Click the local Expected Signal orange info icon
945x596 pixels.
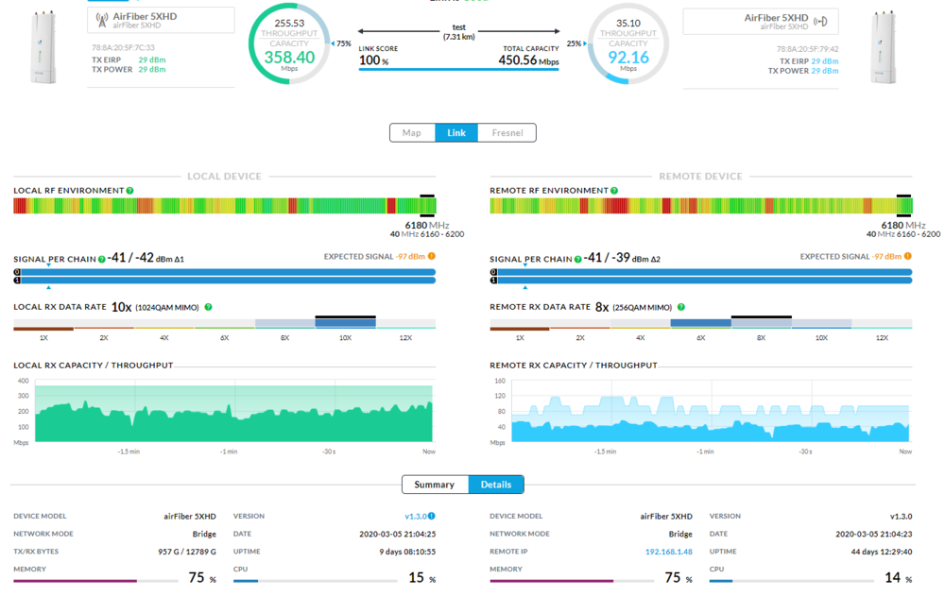[432, 257]
